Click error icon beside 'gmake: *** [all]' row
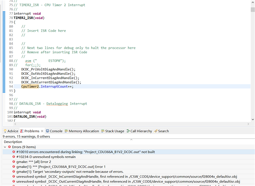This screenshot has width=255, height=186. [x=14, y=162]
